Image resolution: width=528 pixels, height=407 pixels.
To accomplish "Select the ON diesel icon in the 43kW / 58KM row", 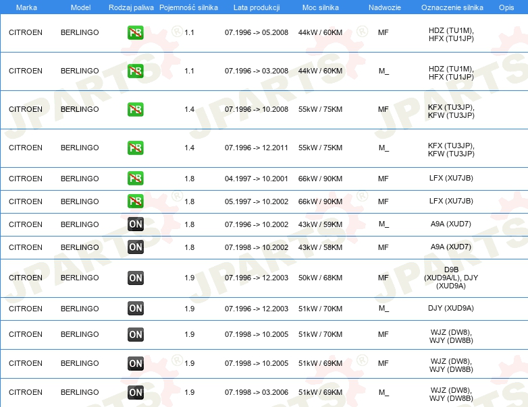I will (135, 247).
